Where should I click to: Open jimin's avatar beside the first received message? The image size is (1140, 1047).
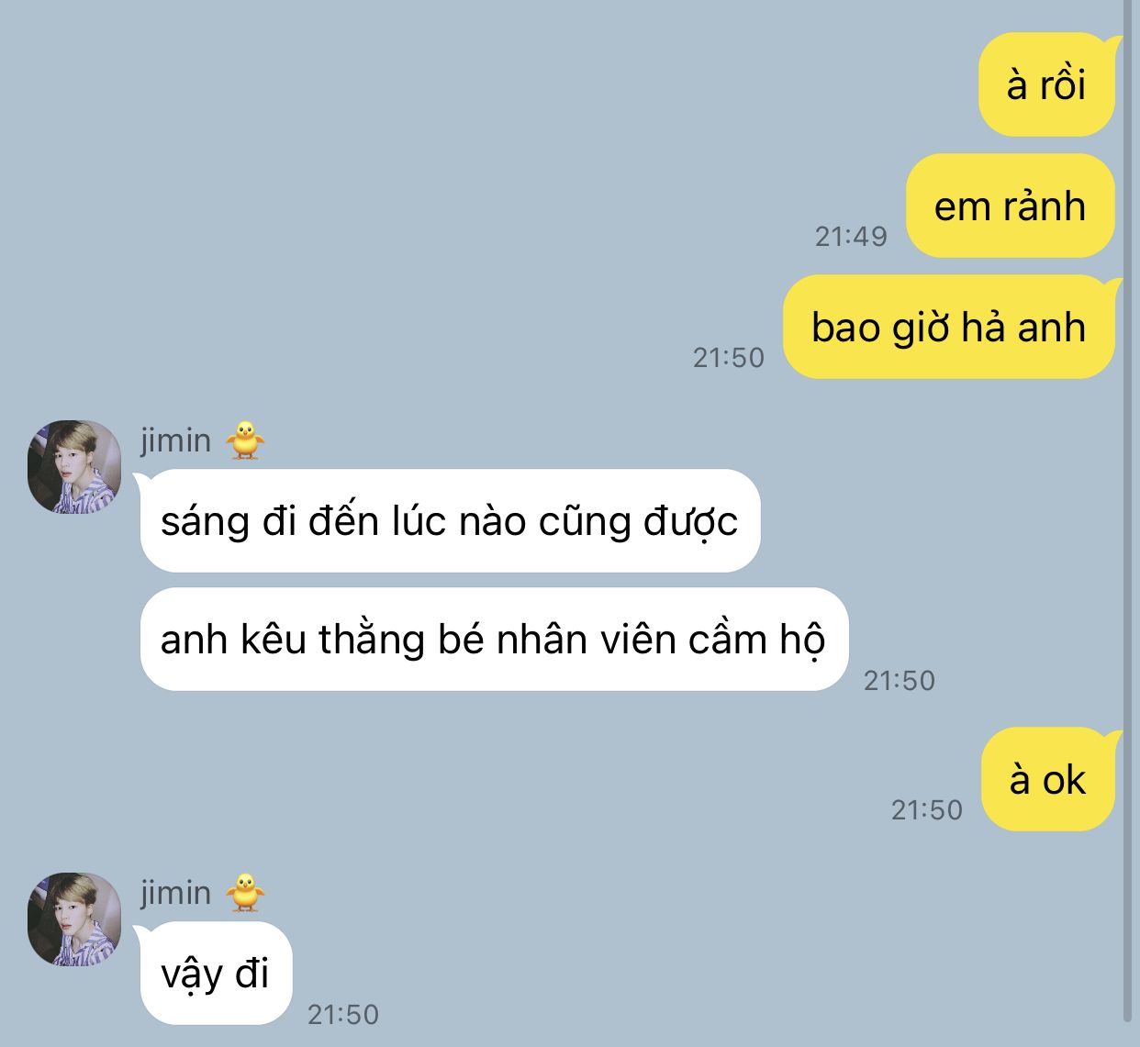click(74, 467)
